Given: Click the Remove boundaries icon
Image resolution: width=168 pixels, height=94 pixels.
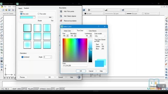Looking at the screenshot, I should (x=61, y=21).
